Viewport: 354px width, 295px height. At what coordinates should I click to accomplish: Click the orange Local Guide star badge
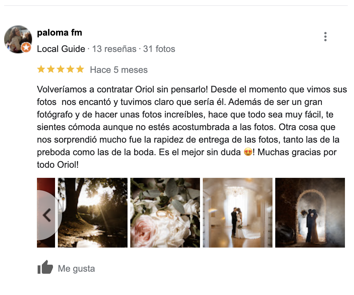pos(26,47)
